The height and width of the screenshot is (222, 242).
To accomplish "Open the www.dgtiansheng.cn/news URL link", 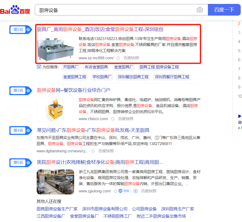I will 62,151.
